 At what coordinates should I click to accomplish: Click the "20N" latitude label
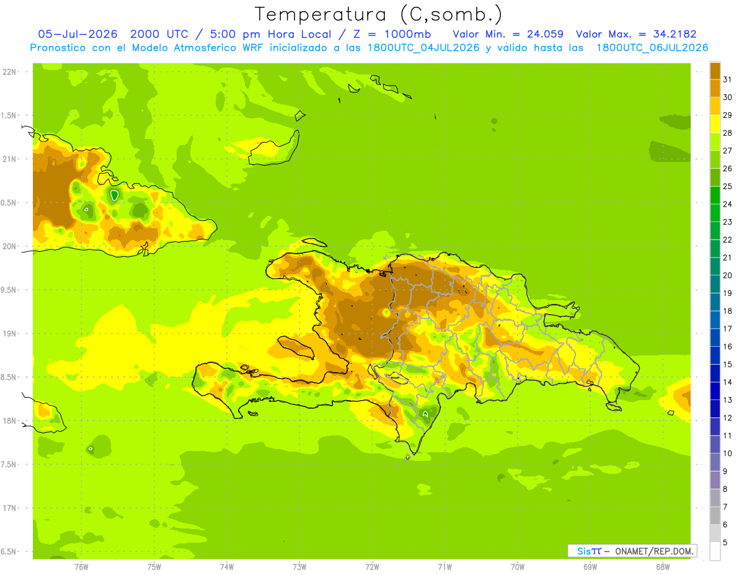(x=10, y=246)
